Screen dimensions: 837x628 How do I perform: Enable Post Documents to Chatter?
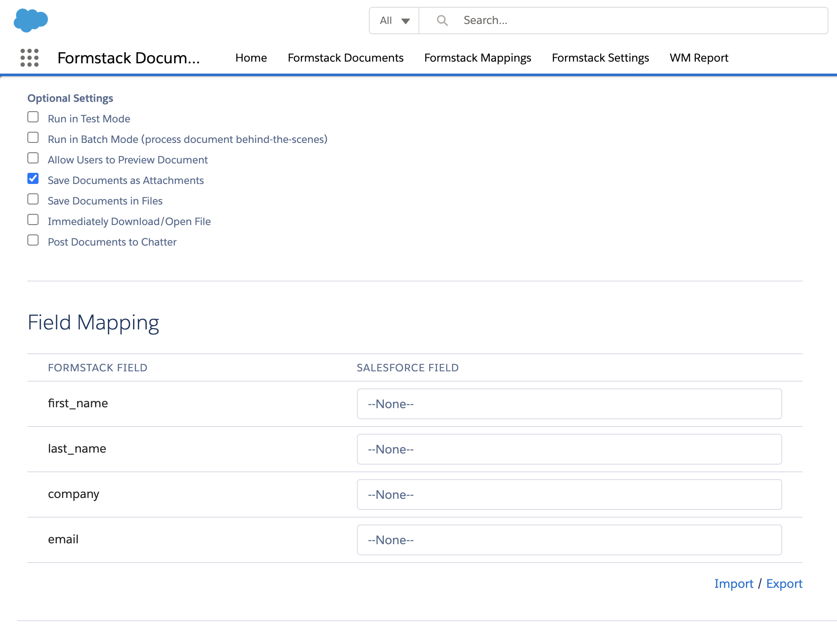(x=33, y=240)
